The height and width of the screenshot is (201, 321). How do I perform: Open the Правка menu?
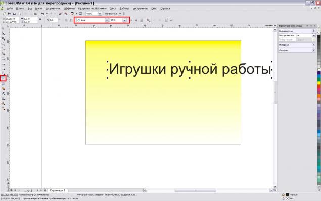coord(20,9)
